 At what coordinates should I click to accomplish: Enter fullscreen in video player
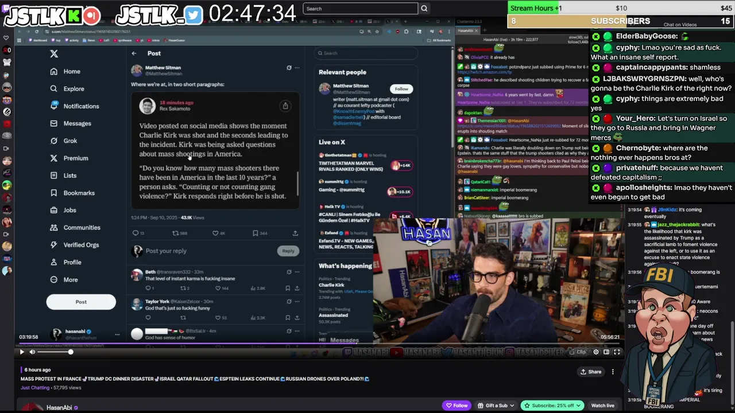click(x=617, y=352)
